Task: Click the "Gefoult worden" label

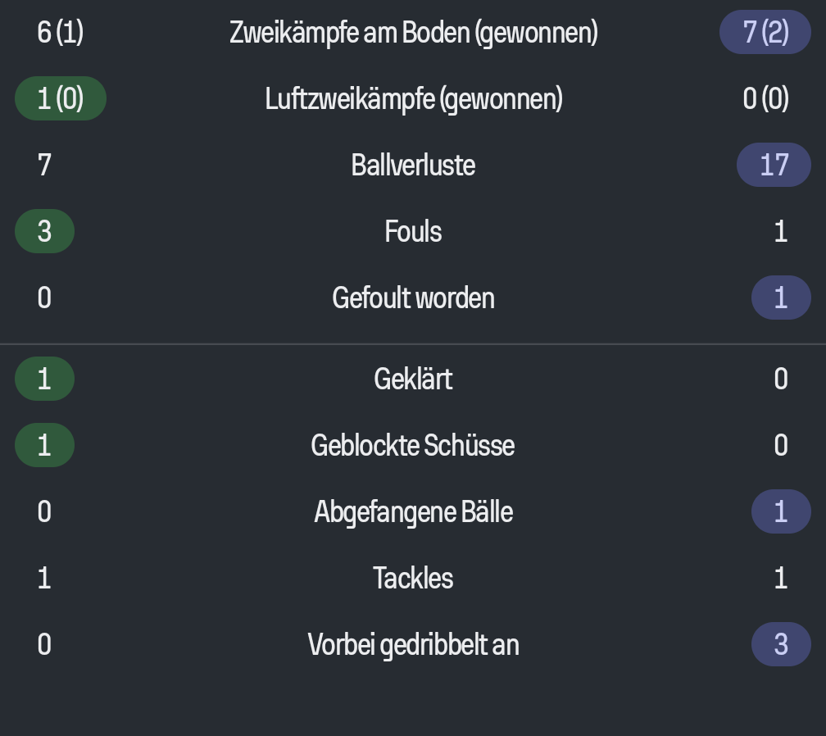Action: tap(413, 298)
